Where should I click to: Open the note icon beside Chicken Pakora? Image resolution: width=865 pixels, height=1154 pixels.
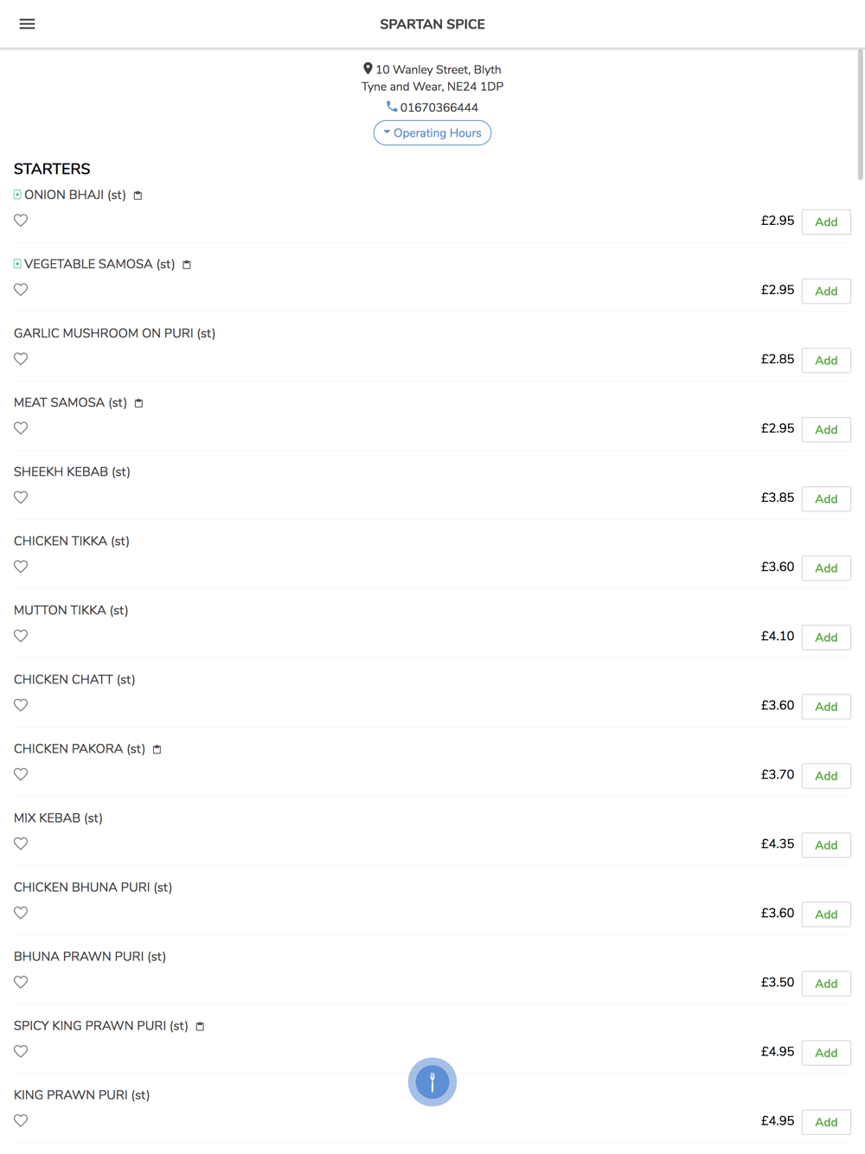click(157, 749)
